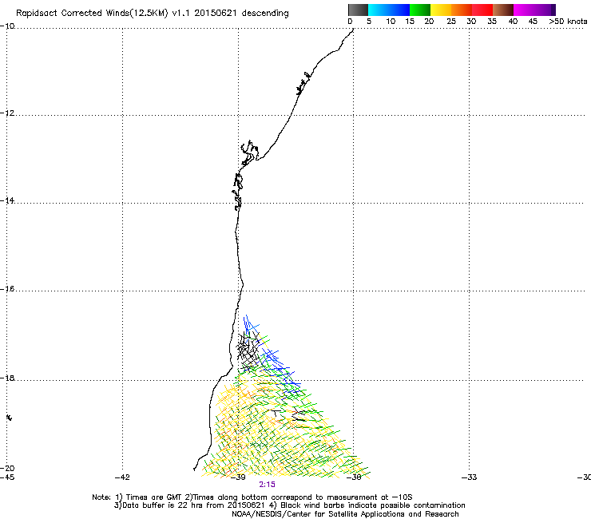Click the '25' legend tick label
The height and width of the screenshot is (519, 591).
451,22
